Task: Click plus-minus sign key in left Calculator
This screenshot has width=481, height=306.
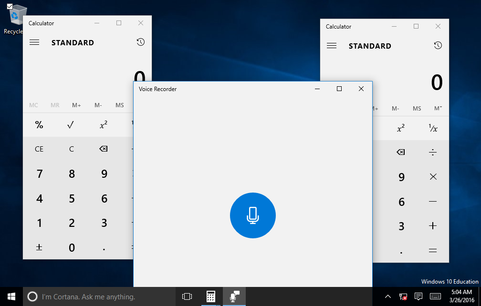Action: 39,247
